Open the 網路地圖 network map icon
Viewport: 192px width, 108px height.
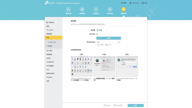point(68,9)
